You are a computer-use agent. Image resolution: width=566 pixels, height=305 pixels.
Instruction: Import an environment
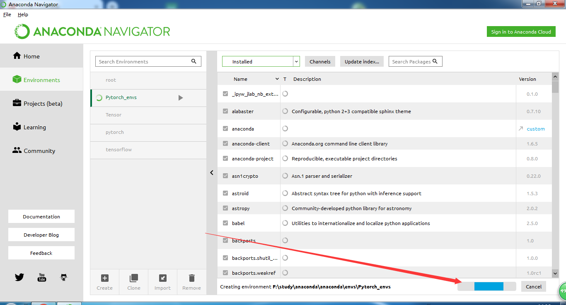163,282
